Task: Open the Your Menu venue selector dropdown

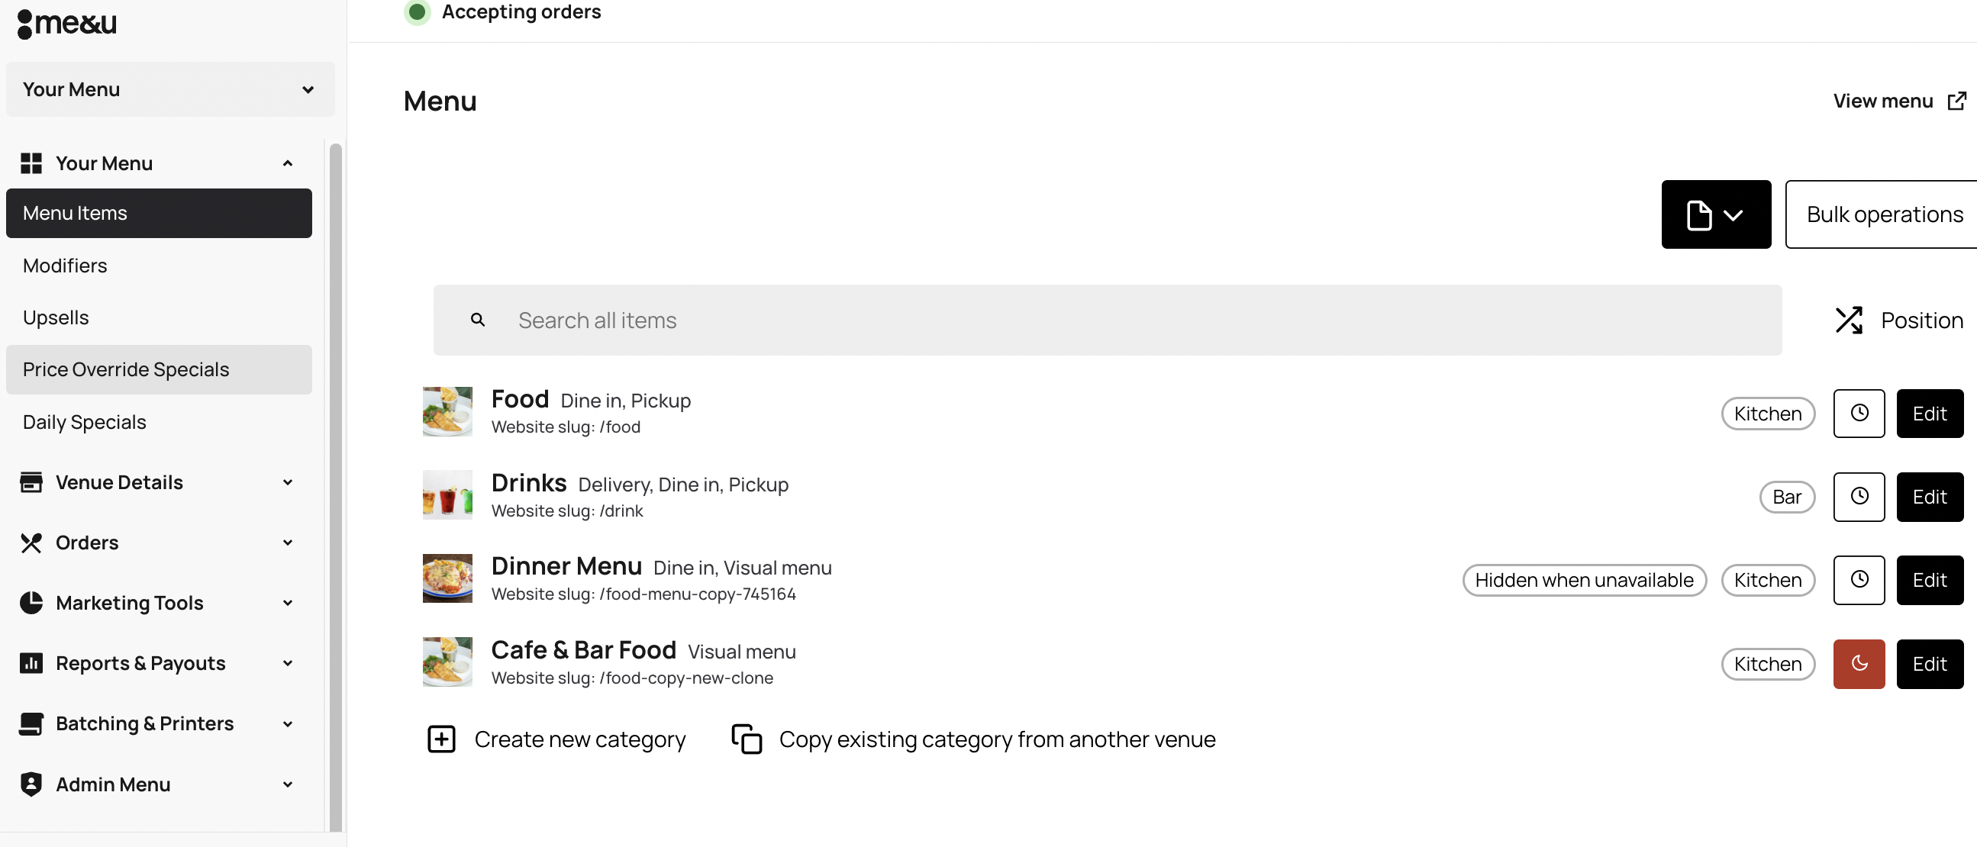Action: pos(169,89)
